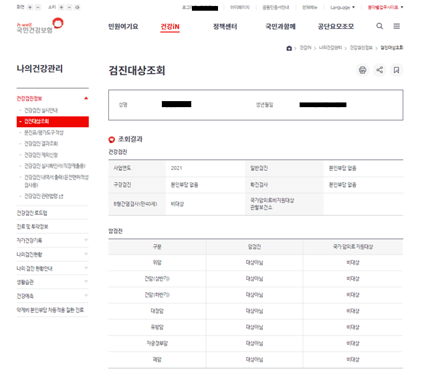428x371 pixels.
Task: Click the 유방암 row label
Action: (x=157, y=327)
